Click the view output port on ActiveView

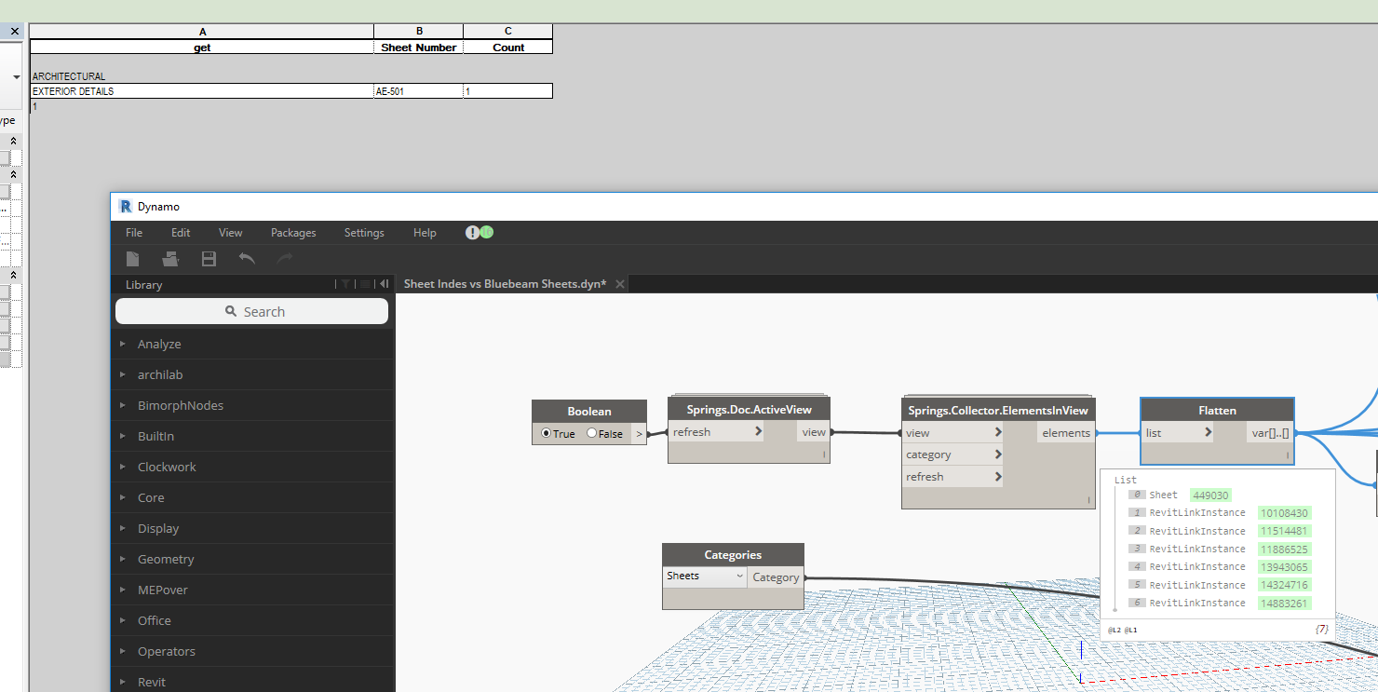point(813,432)
